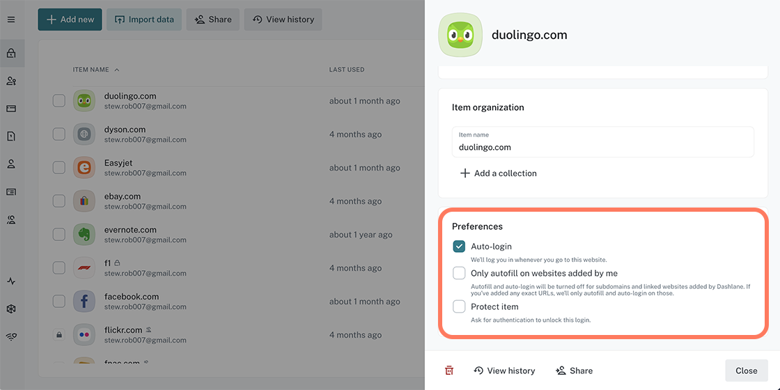This screenshot has height=390, width=780.
Task: Enable the Protect item checkbox
Action: tap(459, 306)
